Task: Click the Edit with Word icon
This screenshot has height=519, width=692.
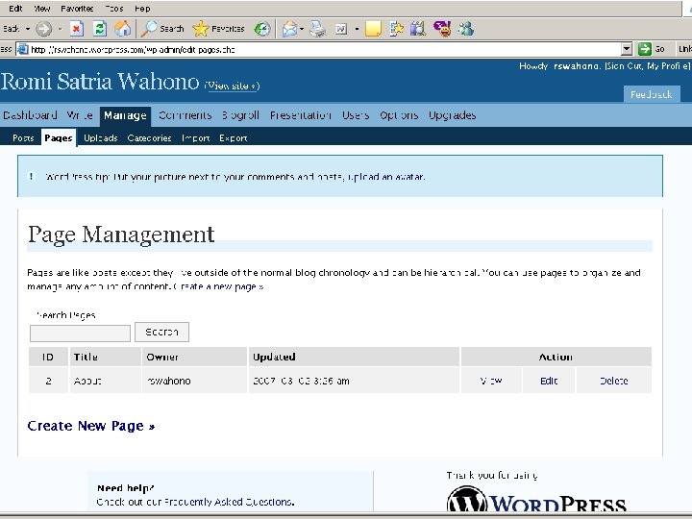Action: pos(341,29)
